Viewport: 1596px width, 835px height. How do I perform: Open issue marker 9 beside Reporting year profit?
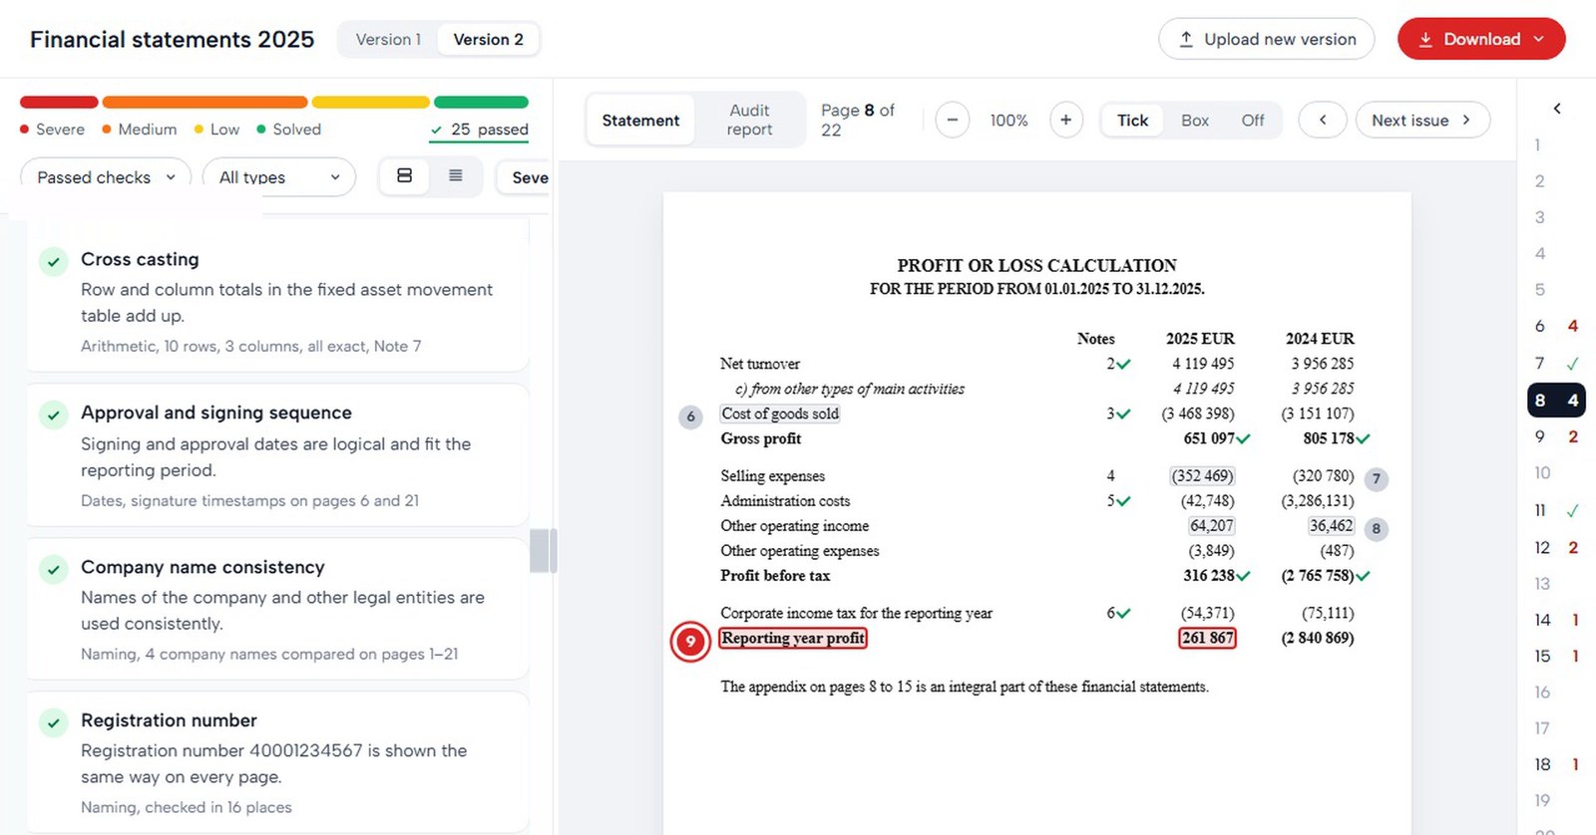[x=690, y=642]
